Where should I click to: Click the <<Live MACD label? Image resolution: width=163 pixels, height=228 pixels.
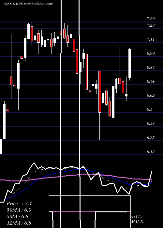point(137,220)
